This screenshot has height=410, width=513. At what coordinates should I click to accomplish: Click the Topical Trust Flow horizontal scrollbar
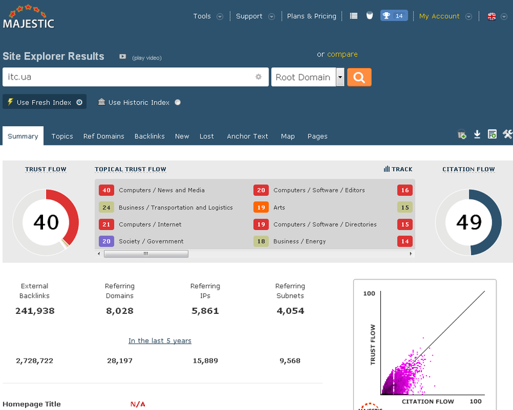146,254
